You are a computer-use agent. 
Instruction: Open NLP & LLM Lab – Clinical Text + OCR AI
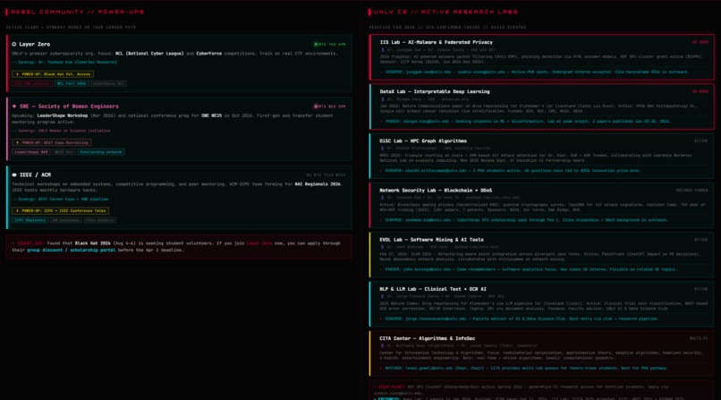(x=433, y=289)
